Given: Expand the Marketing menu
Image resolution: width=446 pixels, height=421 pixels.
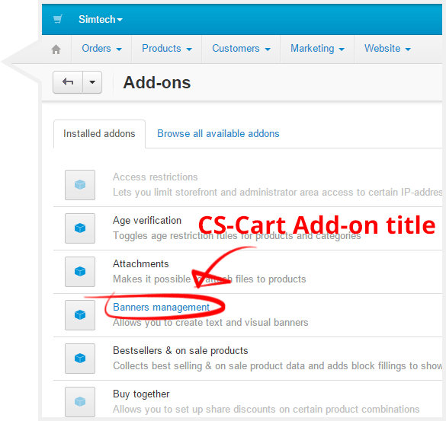Looking at the screenshot, I should (x=317, y=49).
